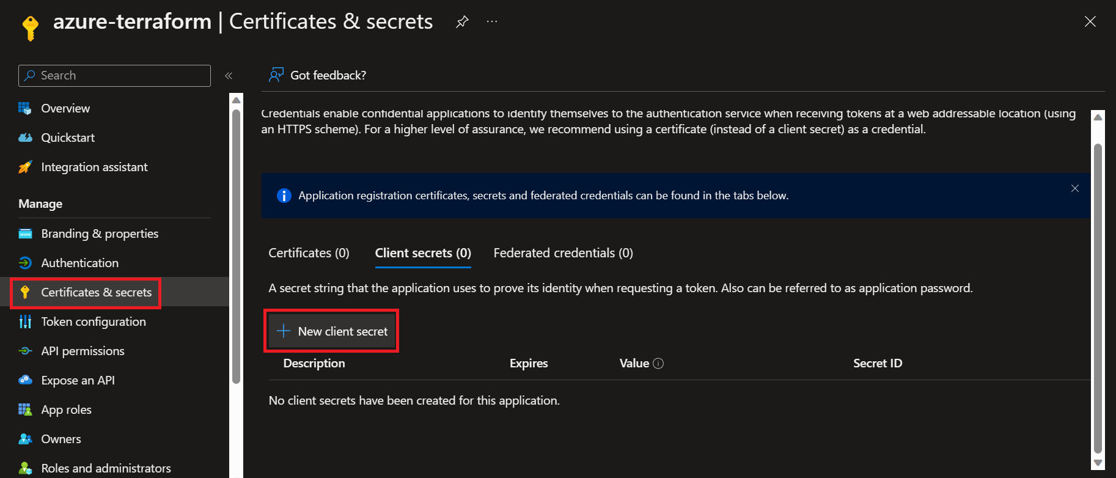Click the yellow key icon beside azure-terraform
The width and height of the screenshot is (1116, 478).
click(x=30, y=28)
